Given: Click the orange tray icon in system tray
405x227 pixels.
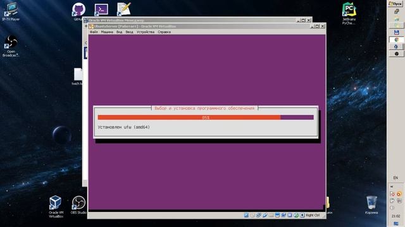Looking at the screenshot, I should tap(399, 194).
